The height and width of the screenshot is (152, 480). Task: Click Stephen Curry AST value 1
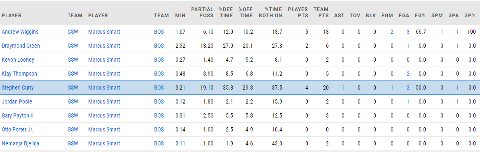(343, 88)
